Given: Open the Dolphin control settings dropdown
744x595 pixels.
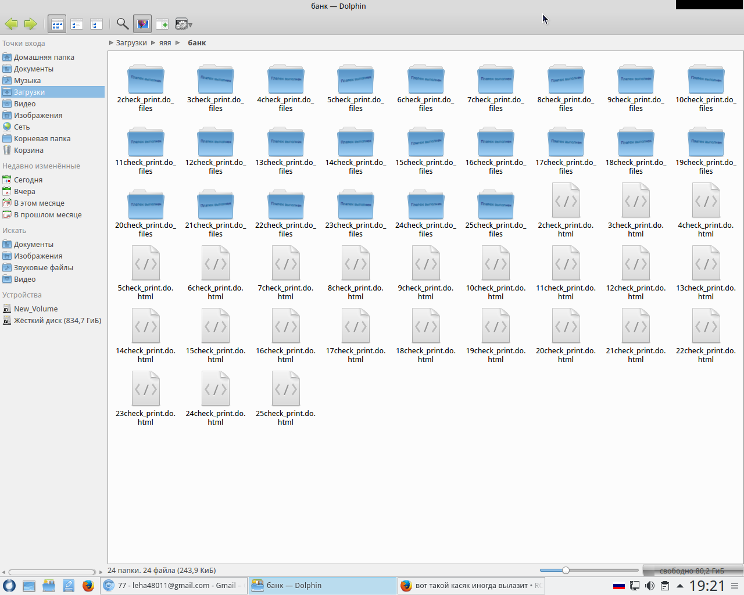Looking at the screenshot, I should pos(183,24).
